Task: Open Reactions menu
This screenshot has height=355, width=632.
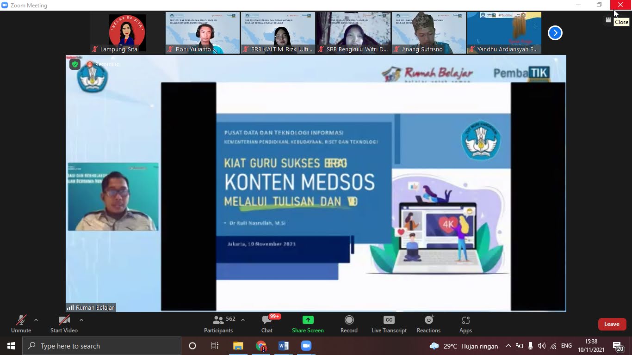Action: pyautogui.click(x=428, y=324)
